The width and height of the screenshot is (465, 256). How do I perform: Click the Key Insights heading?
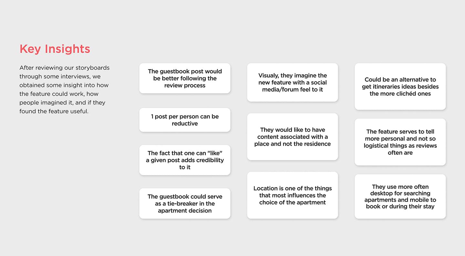coord(55,49)
